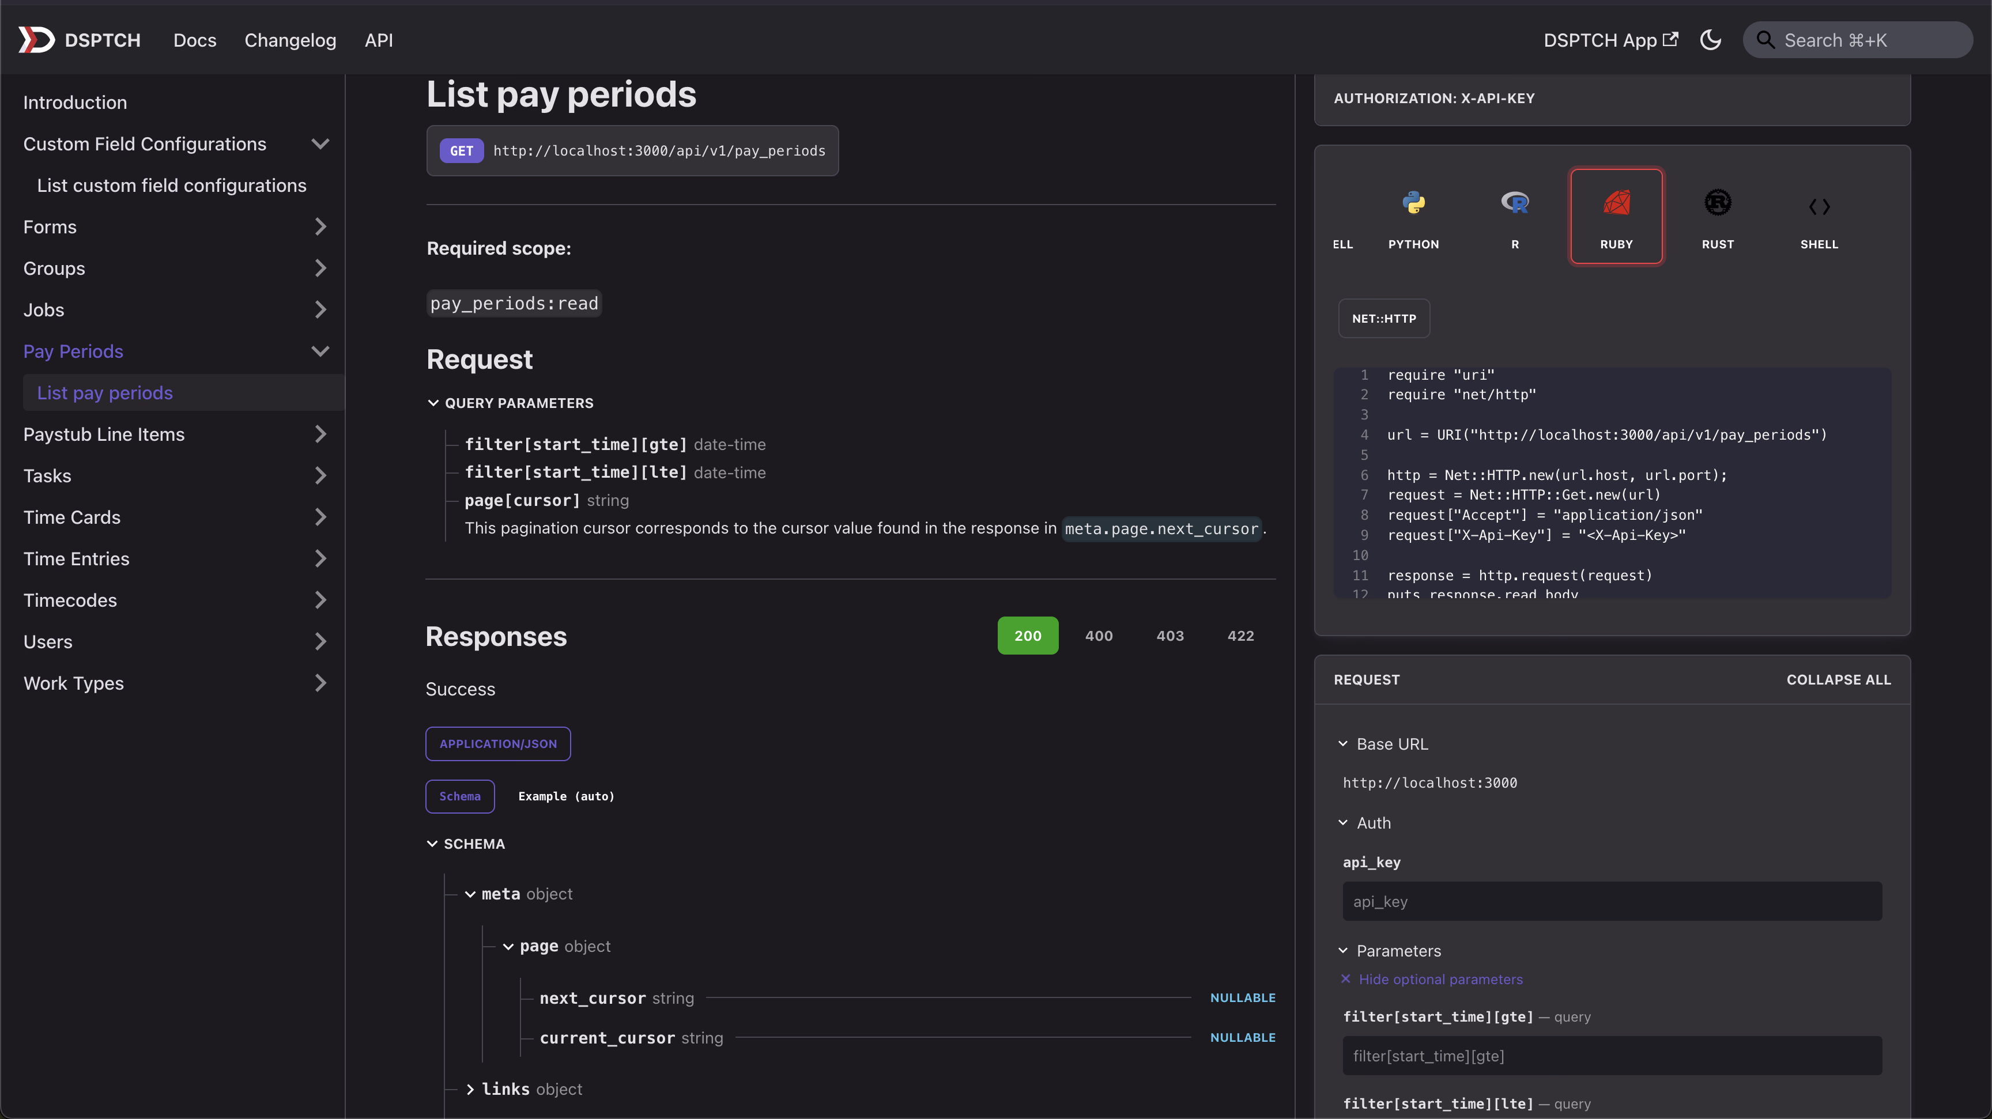Screen dimensions: 1992x1119
Task: Click the external link icon by DSPTCH App
Action: [x=1670, y=39]
